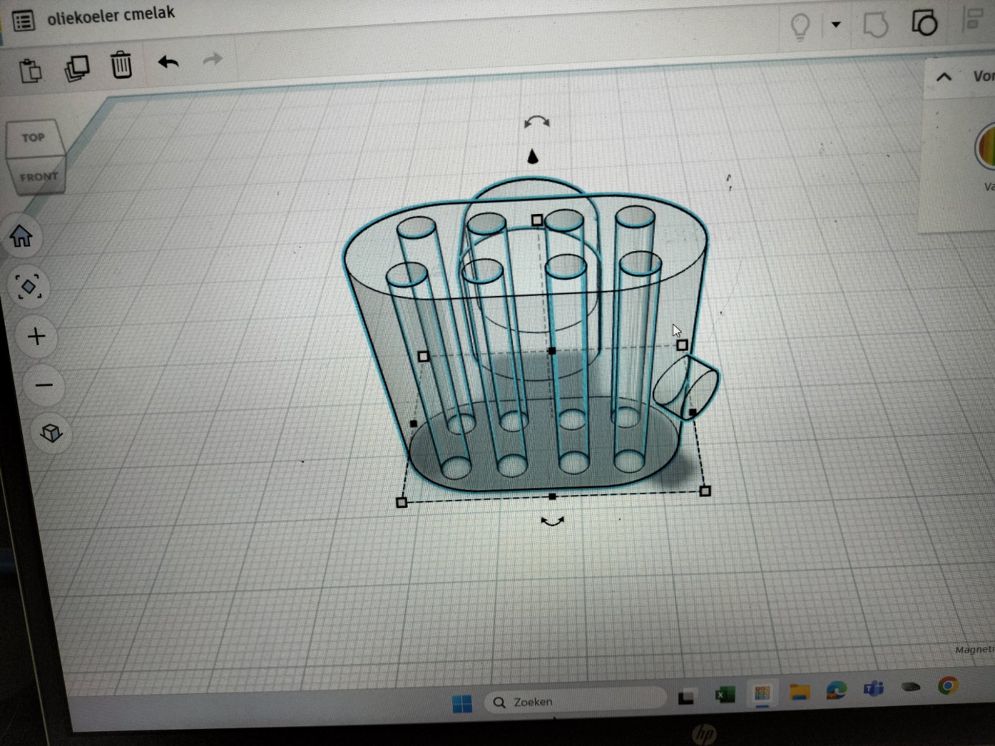Viewport: 995px width, 746px height.
Task: Open Microsoft Teams from the taskbar
Action: [874, 689]
